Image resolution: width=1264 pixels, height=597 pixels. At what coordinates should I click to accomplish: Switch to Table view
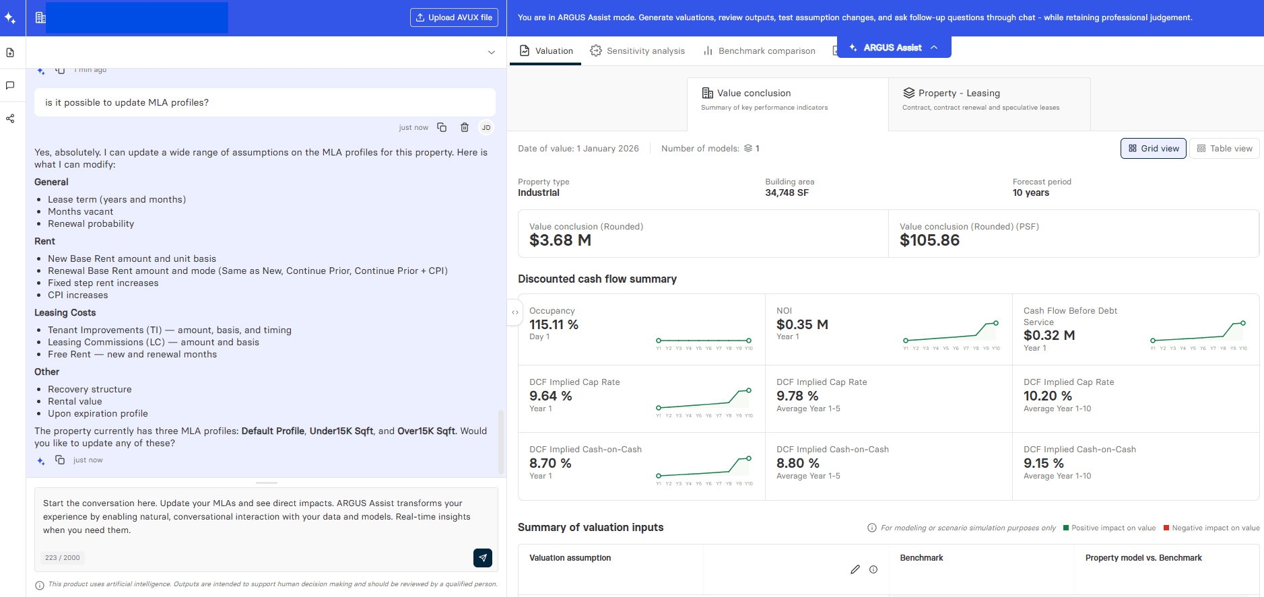pos(1224,148)
